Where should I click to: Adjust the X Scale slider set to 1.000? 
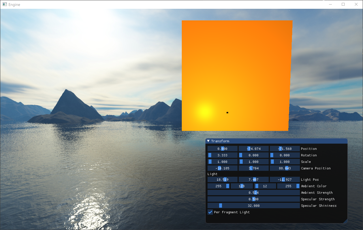click(222, 161)
